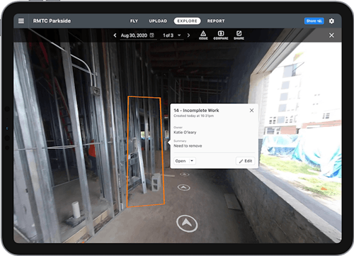This screenshot has width=354, height=256.
Task: Expand the Open status dropdown arrow
Action: coord(192,161)
